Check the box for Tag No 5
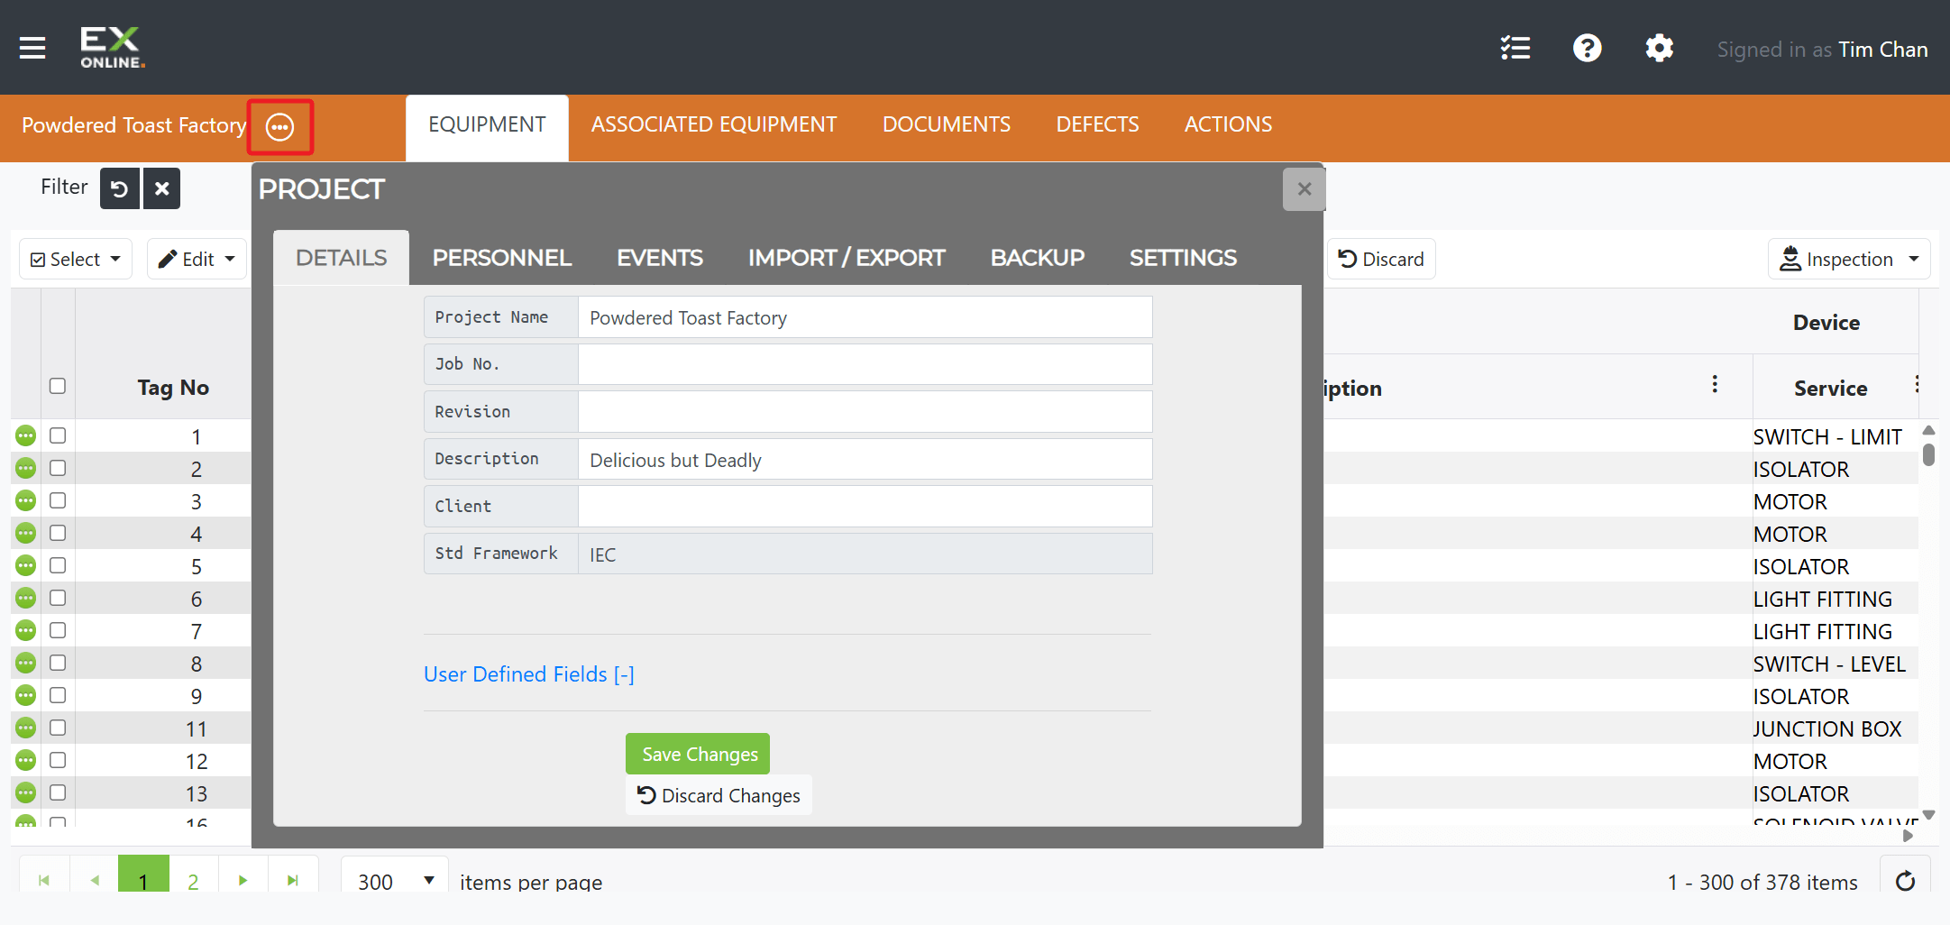Image resolution: width=1950 pixels, height=925 pixels. pos(58,565)
